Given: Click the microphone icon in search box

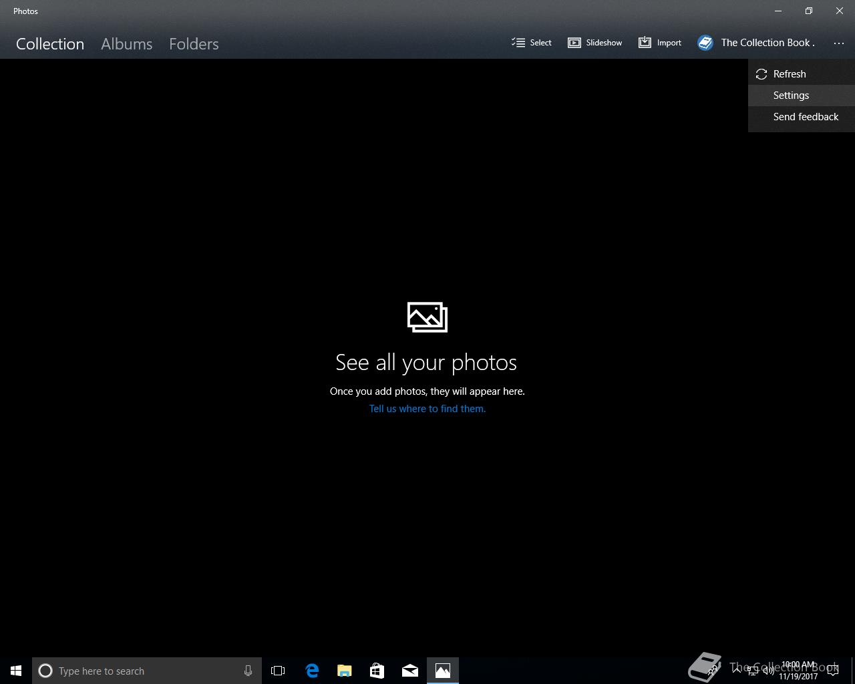Looking at the screenshot, I should click(x=248, y=671).
